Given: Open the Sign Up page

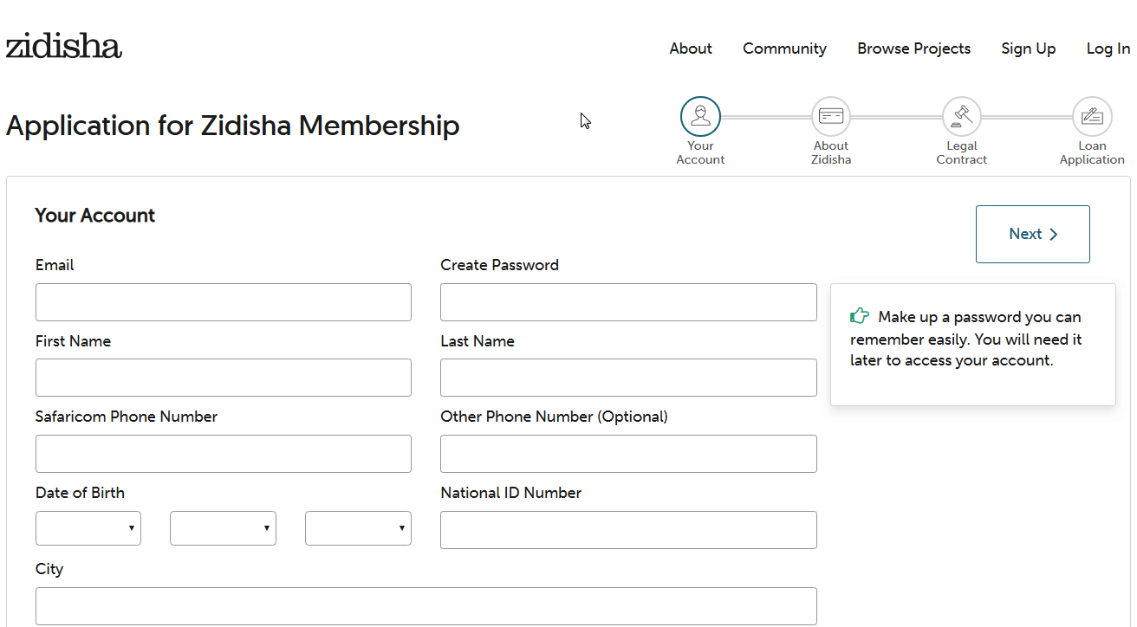Looking at the screenshot, I should click(1028, 48).
